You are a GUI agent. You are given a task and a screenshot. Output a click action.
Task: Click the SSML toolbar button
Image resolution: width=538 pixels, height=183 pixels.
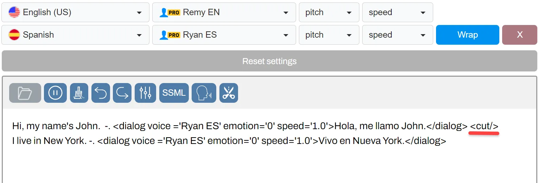pos(174,93)
